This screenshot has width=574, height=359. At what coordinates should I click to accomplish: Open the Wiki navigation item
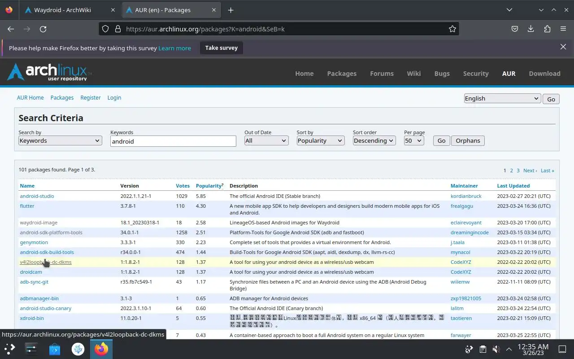pyautogui.click(x=414, y=74)
